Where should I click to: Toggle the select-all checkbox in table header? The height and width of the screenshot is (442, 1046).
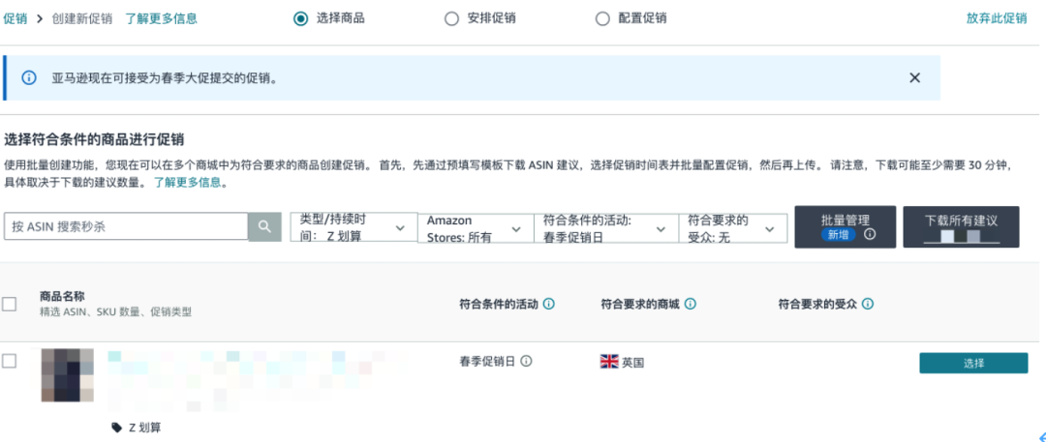point(10,304)
